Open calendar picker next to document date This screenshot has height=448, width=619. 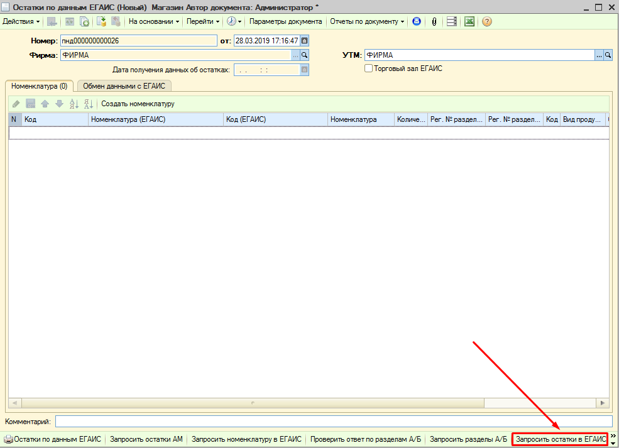click(304, 41)
